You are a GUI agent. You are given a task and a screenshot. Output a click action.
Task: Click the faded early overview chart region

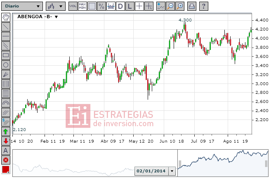pos(95,163)
